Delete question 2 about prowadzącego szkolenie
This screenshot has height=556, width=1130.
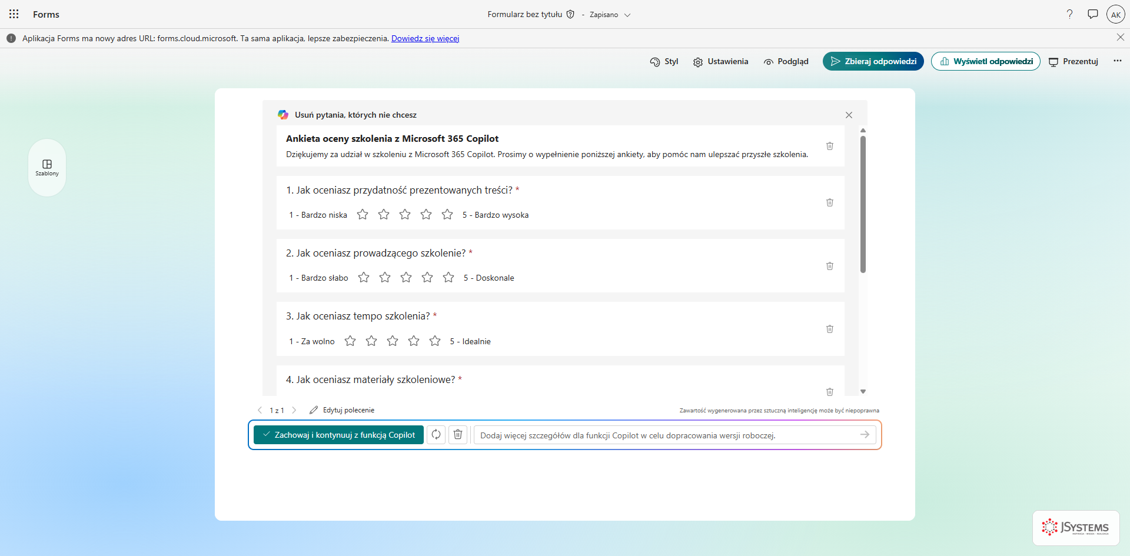830,266
